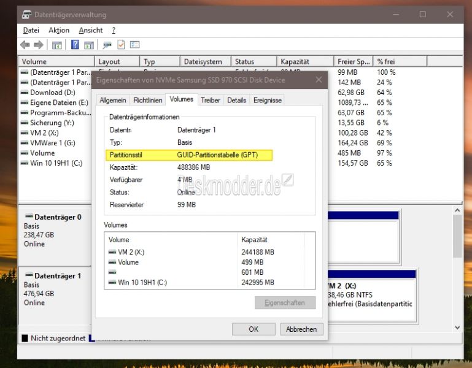Click the forward arrow toolbar icon
This screenshot has height=368, width=472.
[x=38, y=45]
